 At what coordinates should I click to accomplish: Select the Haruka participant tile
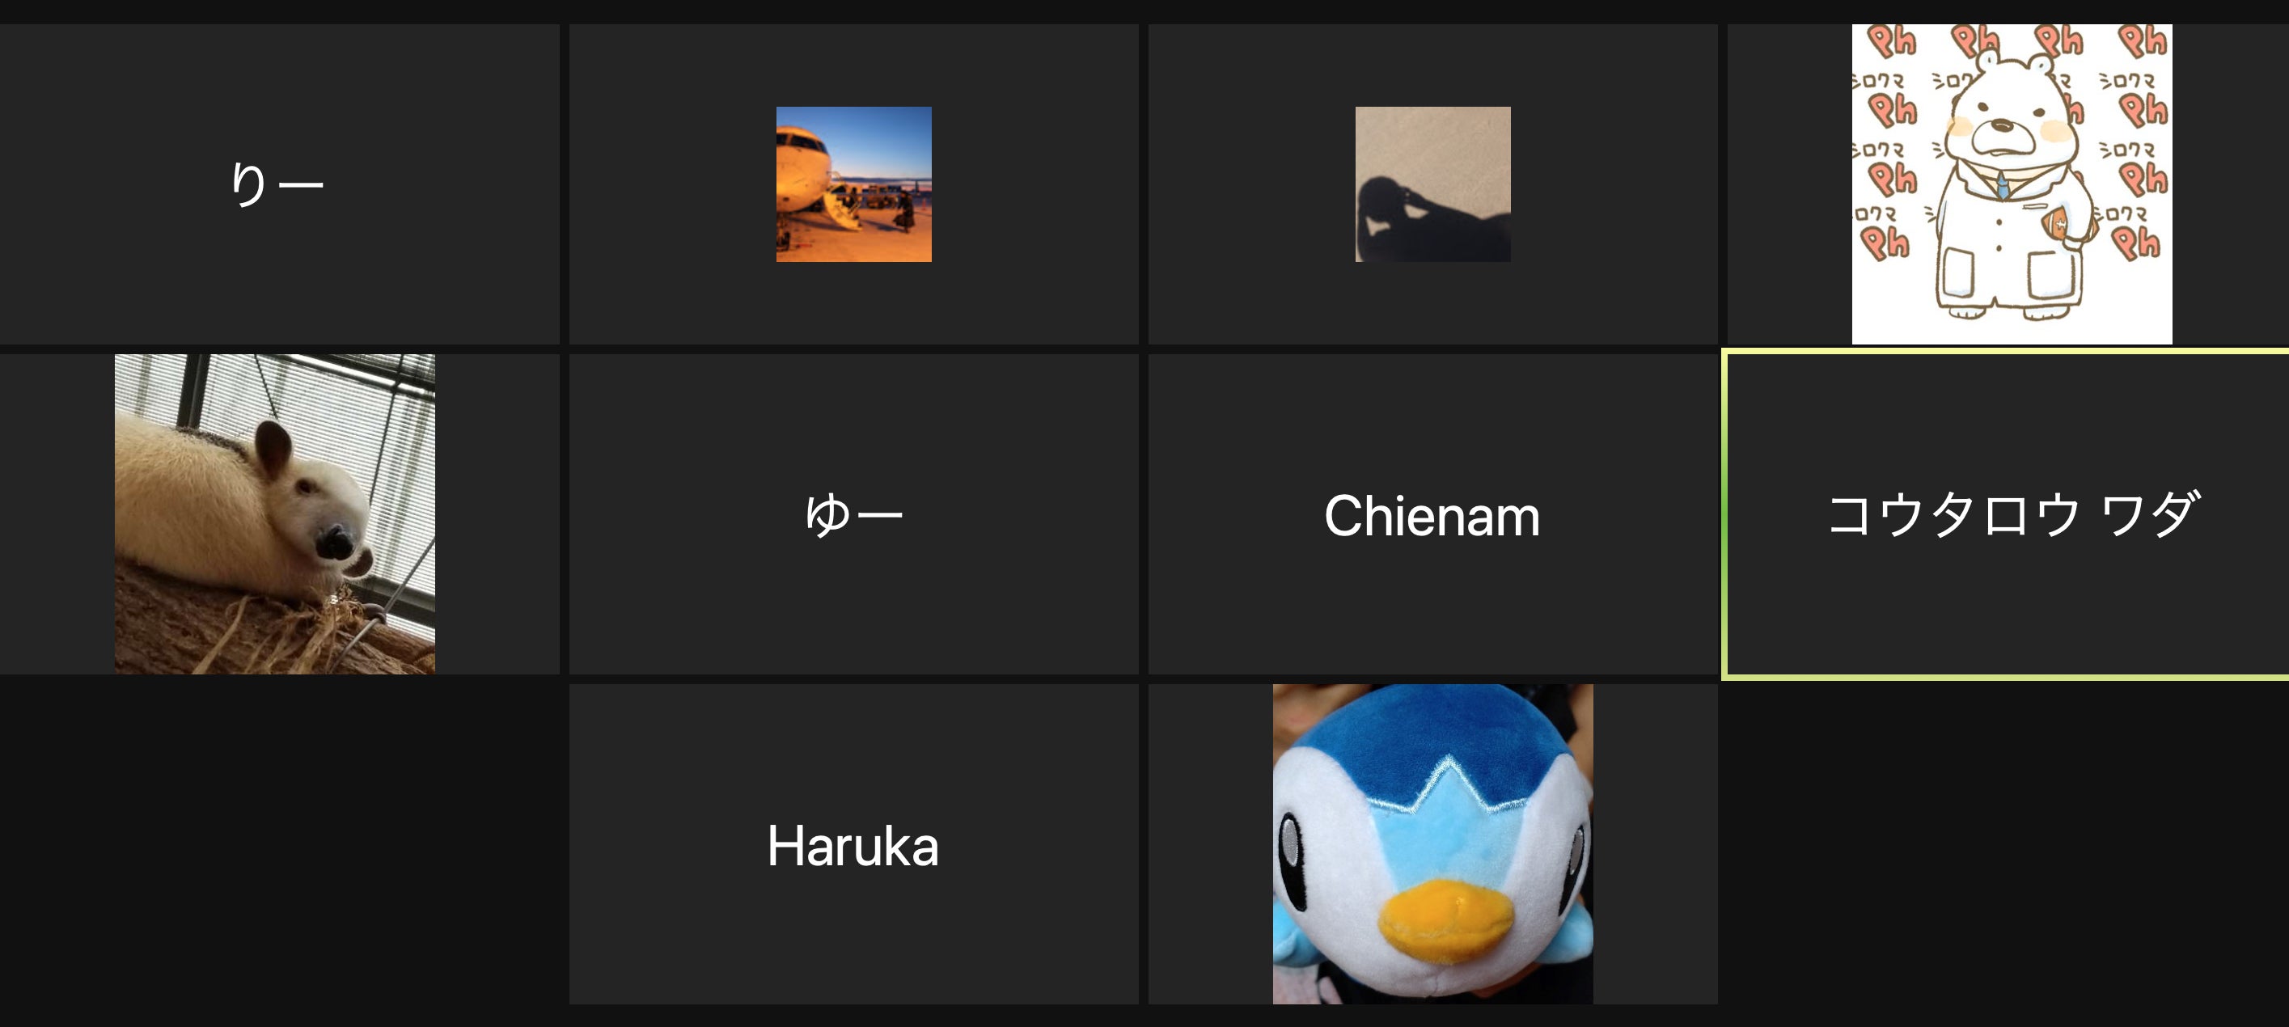pyautogui.click(x=854, y=844)
